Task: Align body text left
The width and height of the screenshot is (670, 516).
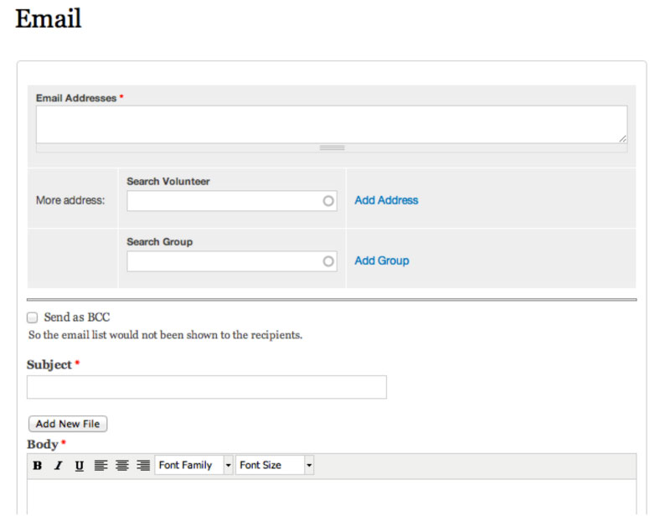Action: pyautogui.click(x=100, y=465)
